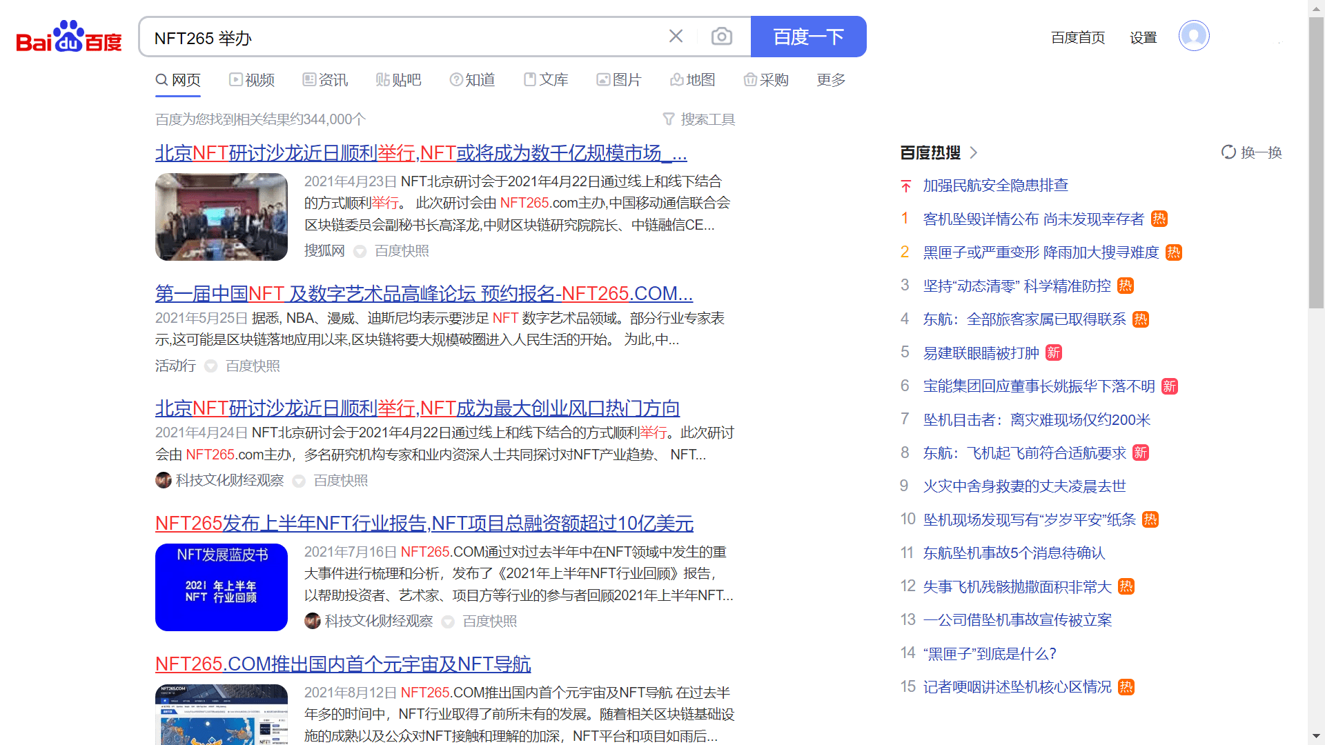
Task: Open hot topic 坠机目击者：离灾难现场仅约200米
Action: point(1037,419)
